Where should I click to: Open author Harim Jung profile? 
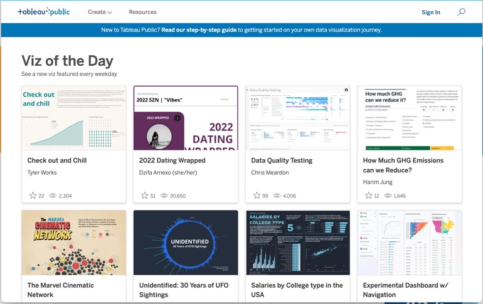click(378, 182)
